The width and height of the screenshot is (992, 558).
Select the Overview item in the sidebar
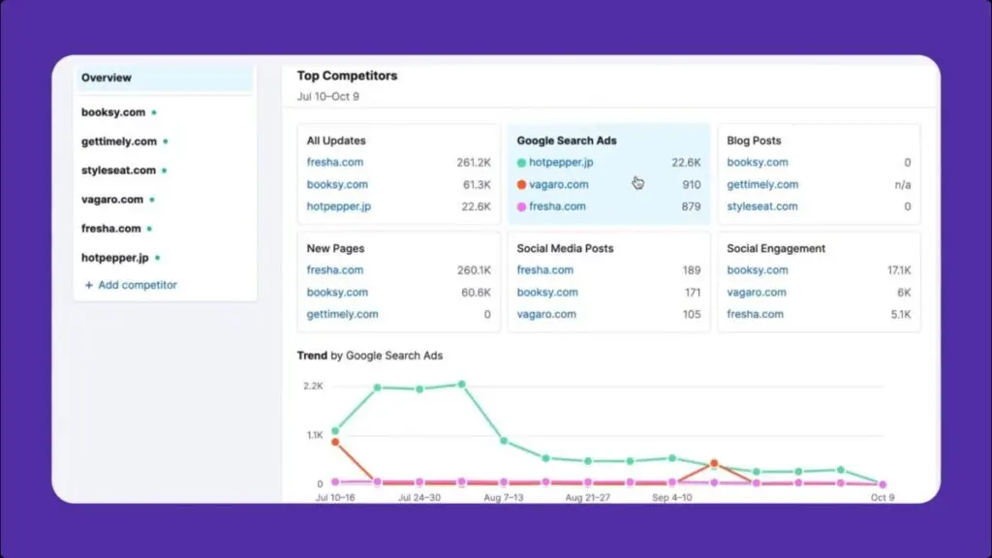[107, 77]
